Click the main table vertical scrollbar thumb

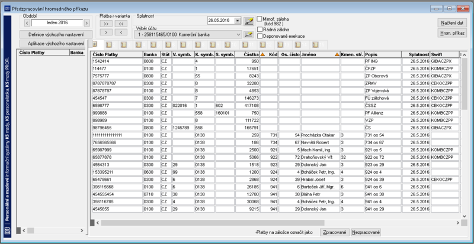pyautogui.click(x=465, y=83)
